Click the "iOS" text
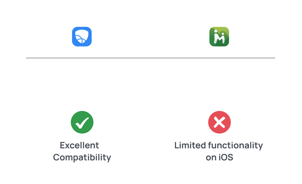302x184 pixels. [225, 157]
